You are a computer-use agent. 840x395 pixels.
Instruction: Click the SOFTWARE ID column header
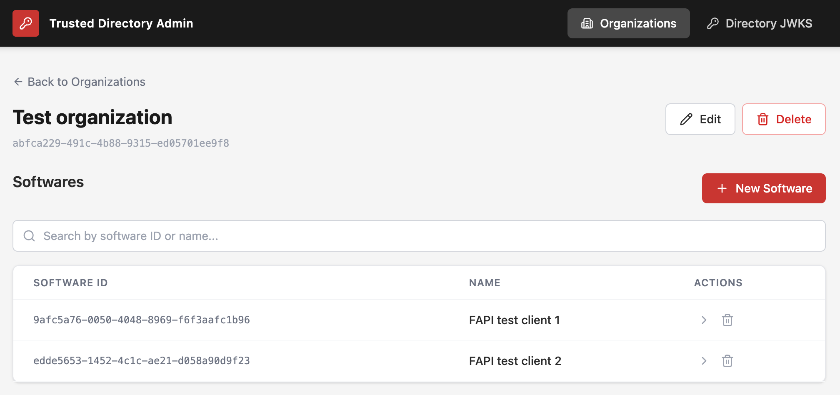[x=70, y=283]
